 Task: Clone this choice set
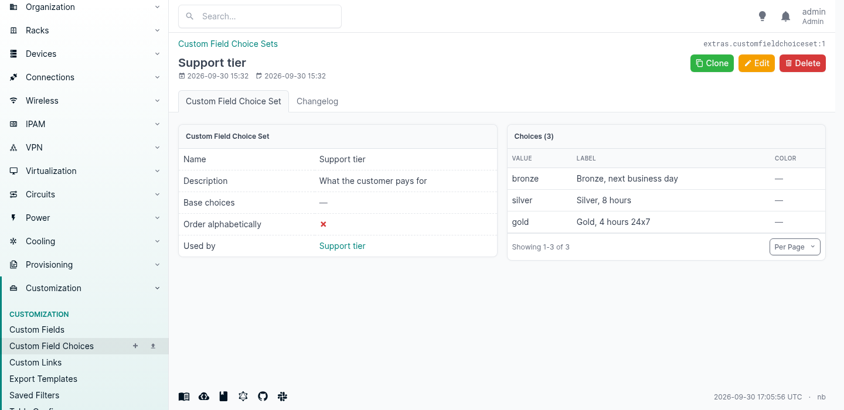point(712,63)
